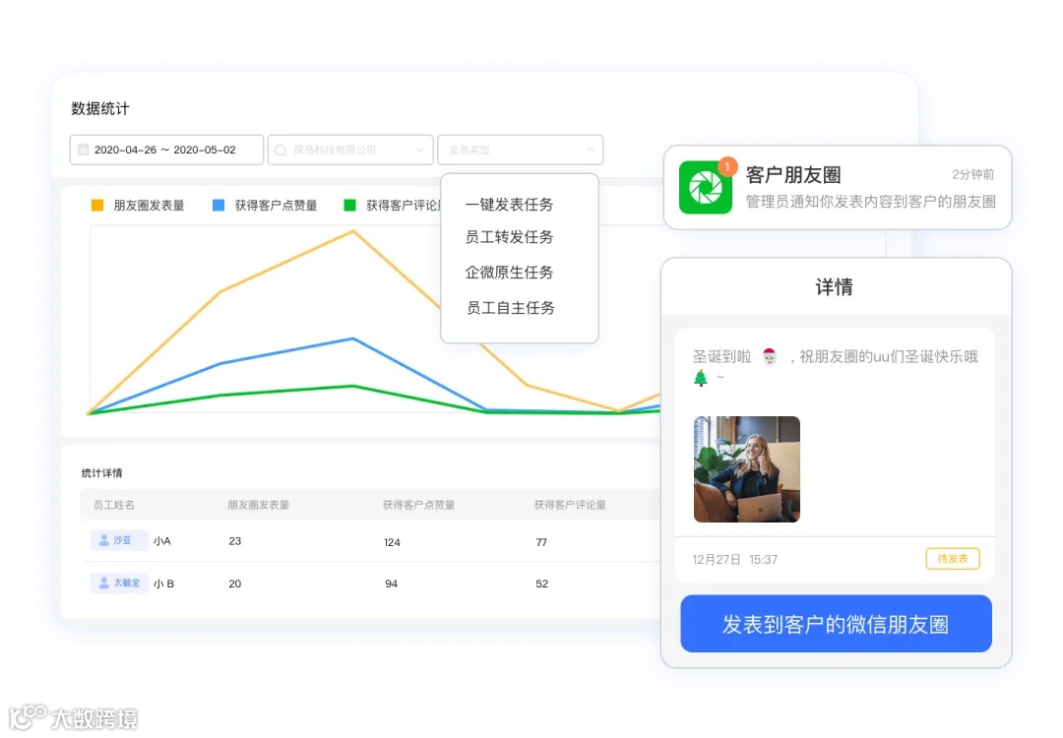Open the 2020-04-26 ~ 2020-05-02 date picker
Viewport: 1063px width, 738px height.
pyautogui.click(x=165, y=150)
